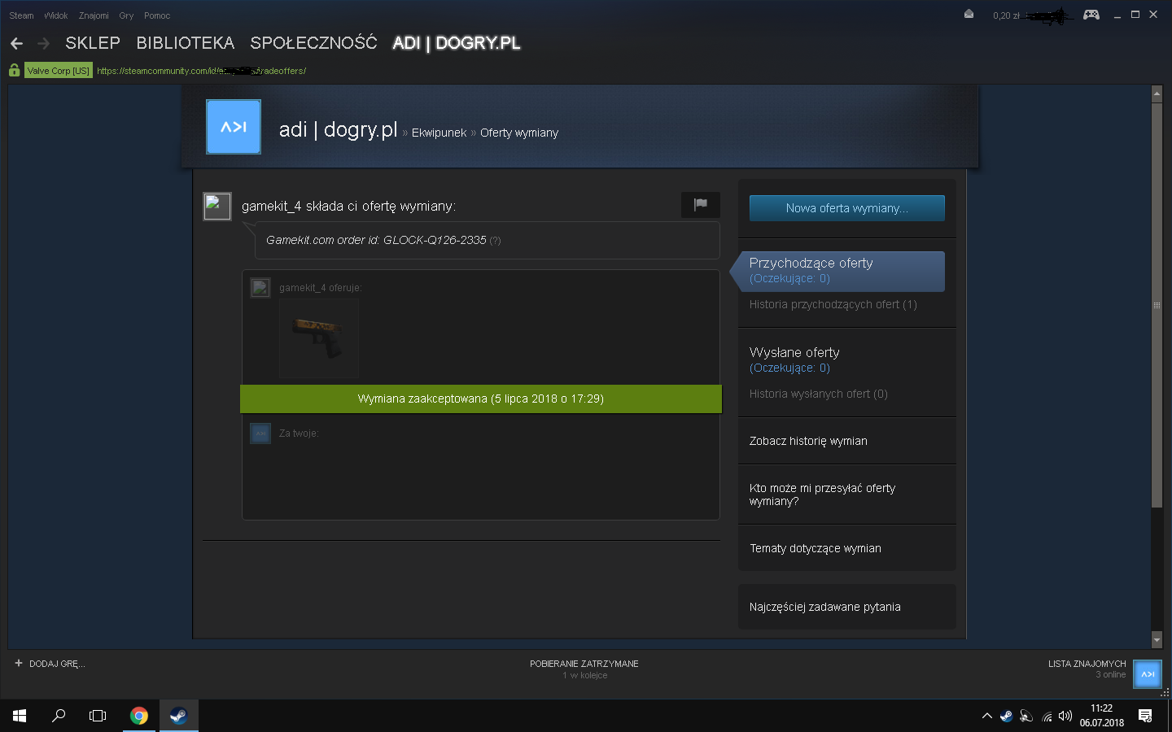Click small gamekit_4 avatar in offer box
1172x732 pixels.
260,288
